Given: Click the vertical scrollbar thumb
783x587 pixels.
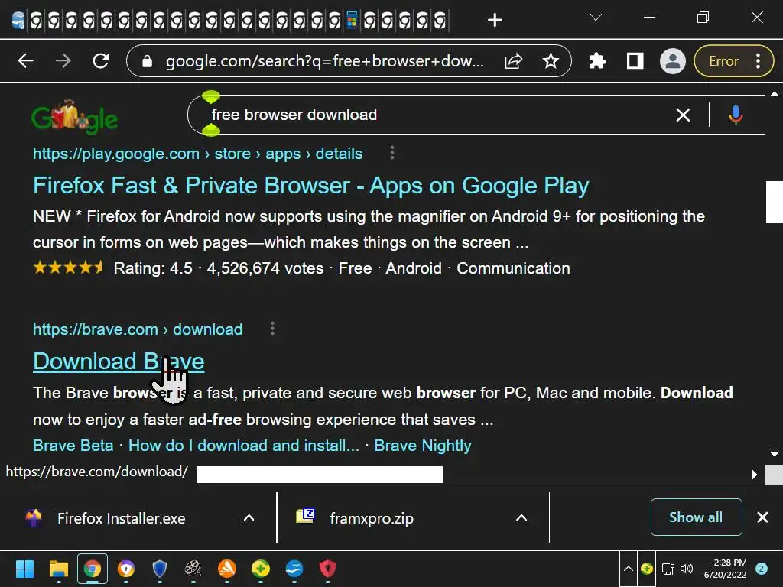Looking at the screenshot, I should (x=775, y=202).
